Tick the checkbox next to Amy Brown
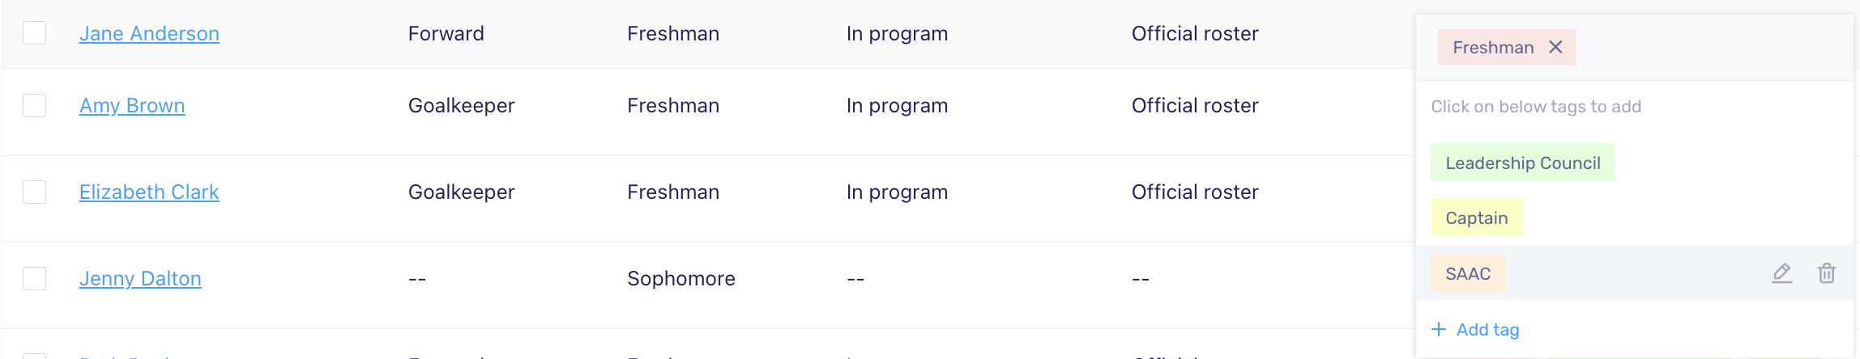The width and height of the screenshot is (1860, 359). [x=34, y=105]
